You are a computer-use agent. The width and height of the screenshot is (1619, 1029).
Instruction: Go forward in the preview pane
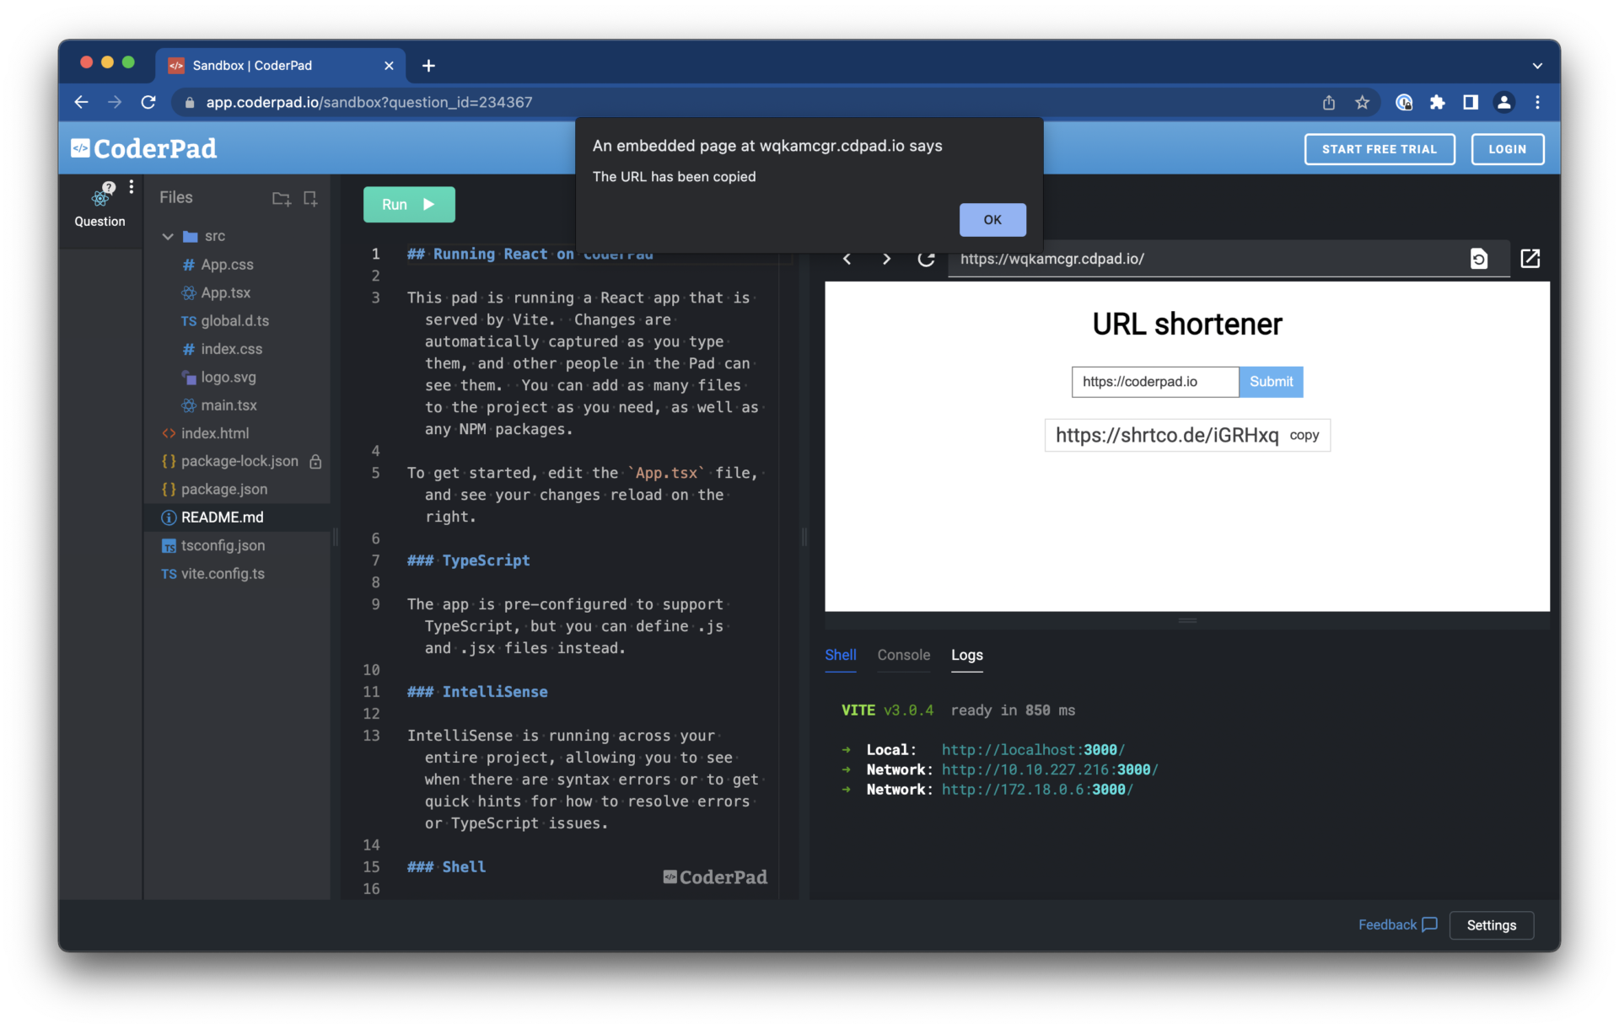[x=886, y=259]
